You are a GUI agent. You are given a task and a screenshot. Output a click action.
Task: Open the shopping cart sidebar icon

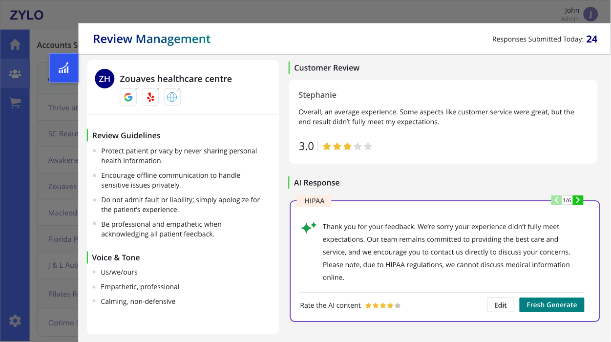coord(15,103)
